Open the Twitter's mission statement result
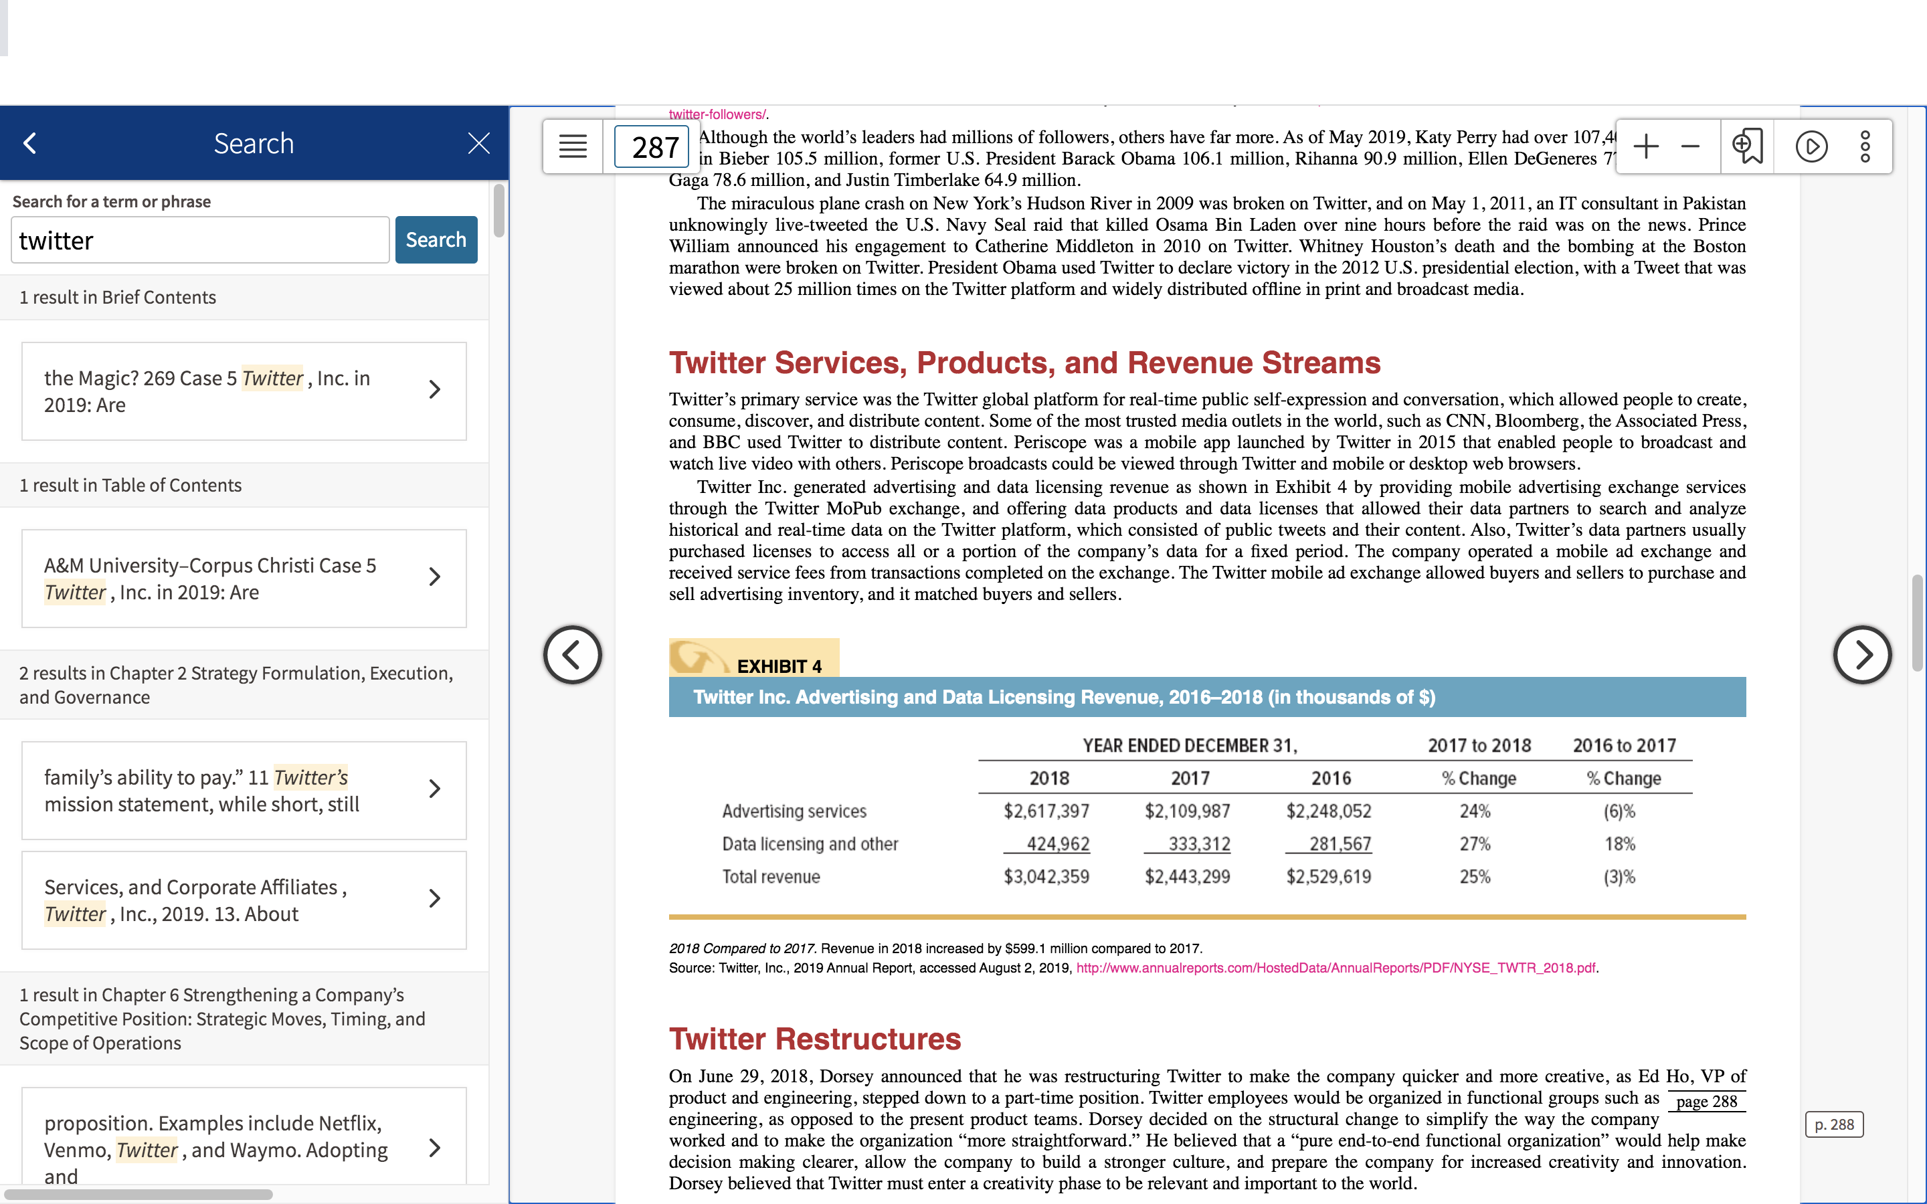Image resolution: width=1927 pixels, height=1204 pixels. point(244,790)
